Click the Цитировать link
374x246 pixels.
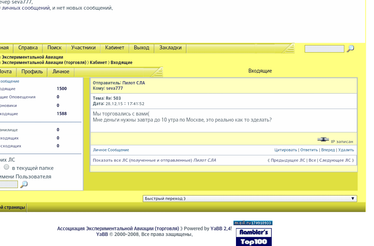point(286,150)
